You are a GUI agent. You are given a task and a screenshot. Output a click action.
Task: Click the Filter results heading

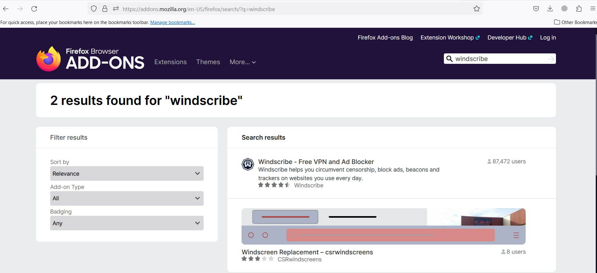click(x=69, y=137)
